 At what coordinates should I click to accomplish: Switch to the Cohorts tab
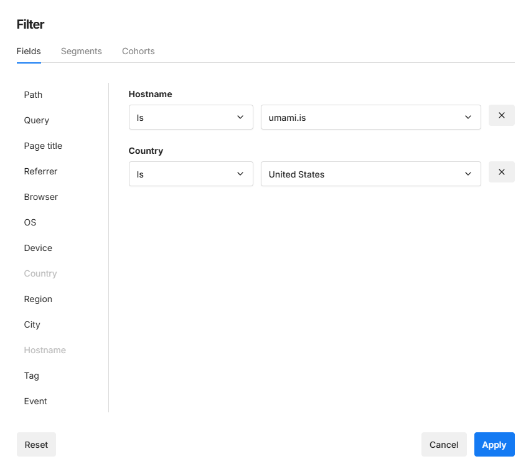138,51
